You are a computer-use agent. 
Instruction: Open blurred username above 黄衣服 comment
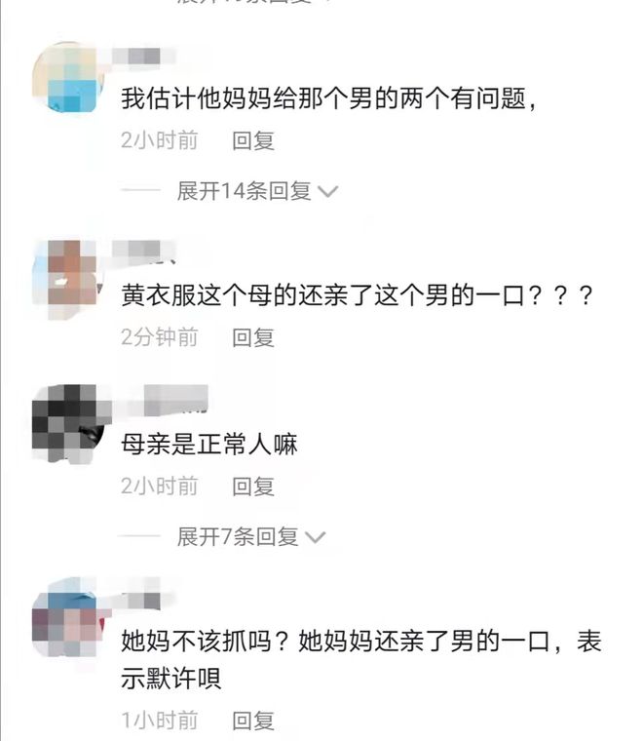click(143, 251)
